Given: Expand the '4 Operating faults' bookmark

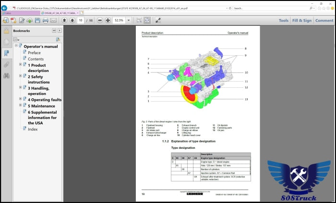Looking at the screenshot, I should [x=21, y=99].
